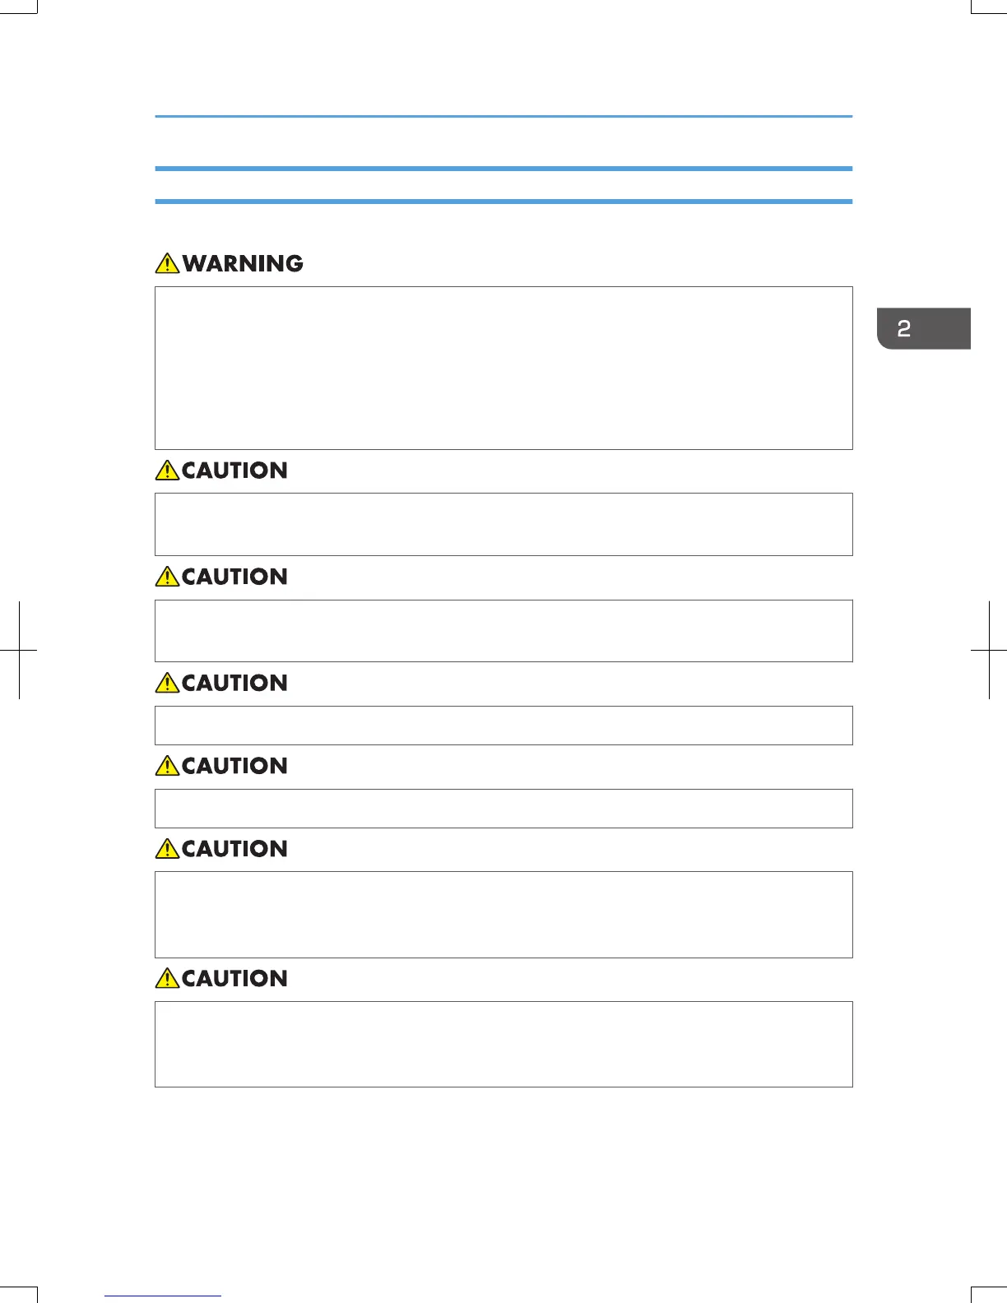This screenshot has width=1007, height=1303.
Task: Click the empty box under the first CAUTION
Action: click(503, 524)
